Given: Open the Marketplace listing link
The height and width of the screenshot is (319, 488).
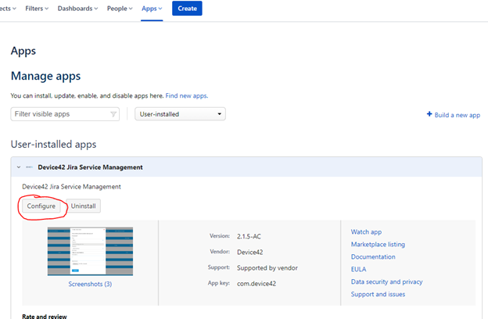Looking at the screenshot, I should pyautogui.click(x=378, y=244).
